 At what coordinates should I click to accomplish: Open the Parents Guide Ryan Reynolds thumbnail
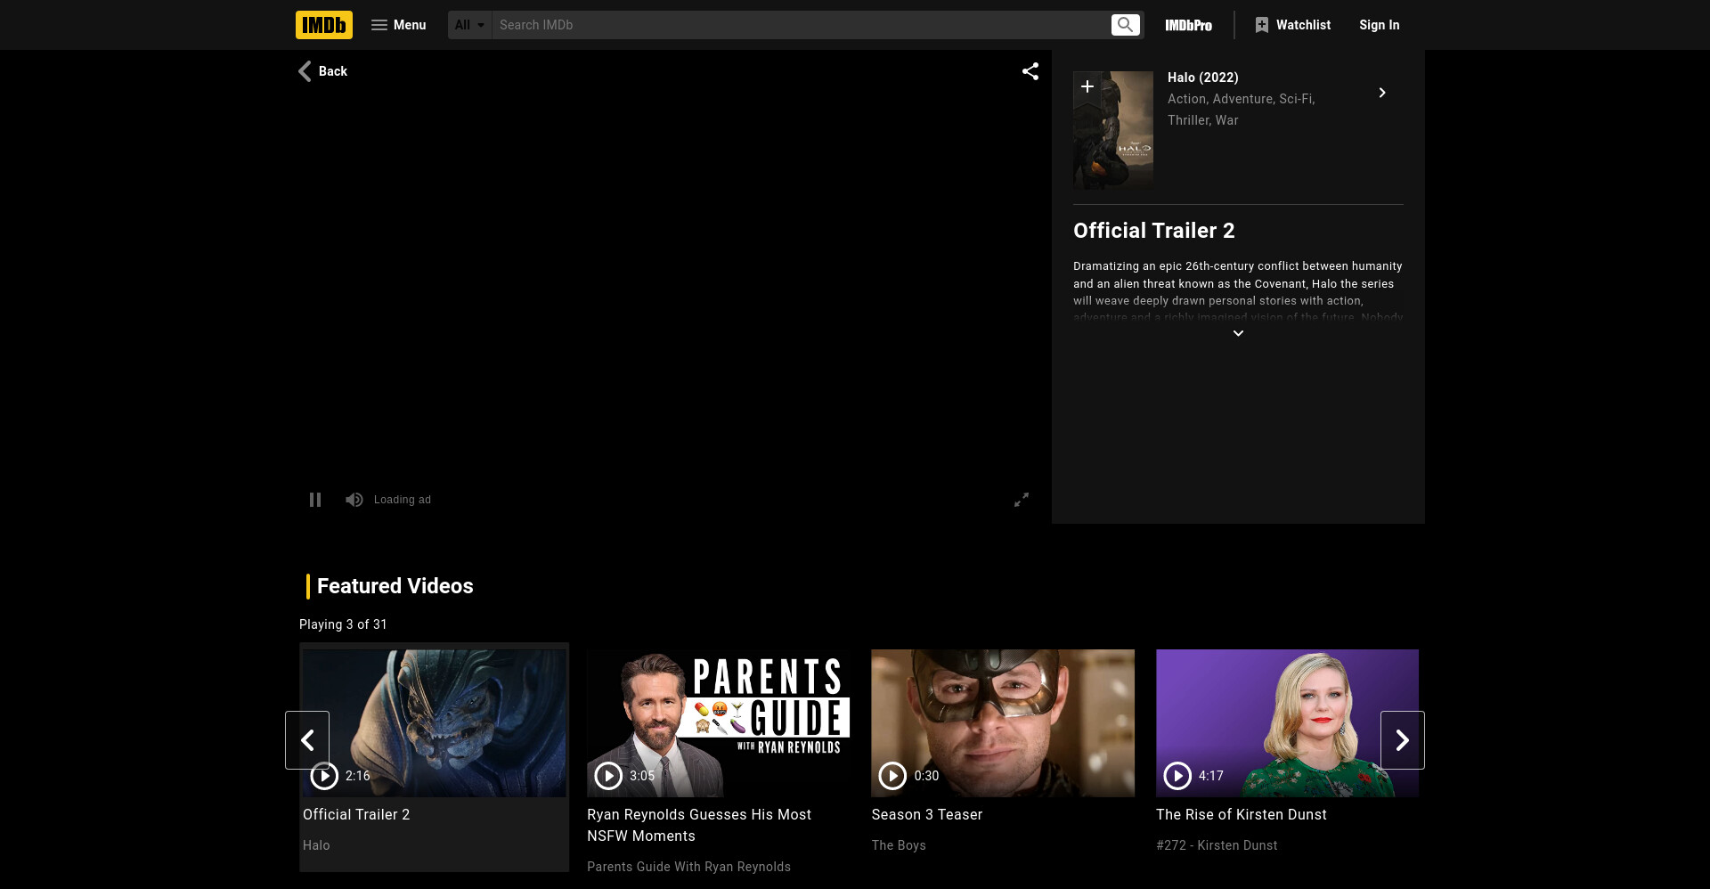[718, 723]
